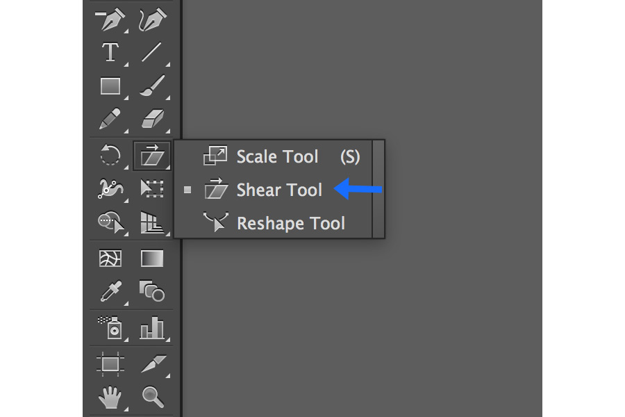
Task: Select the Zoom tool
Action: [x=152, y=397]
